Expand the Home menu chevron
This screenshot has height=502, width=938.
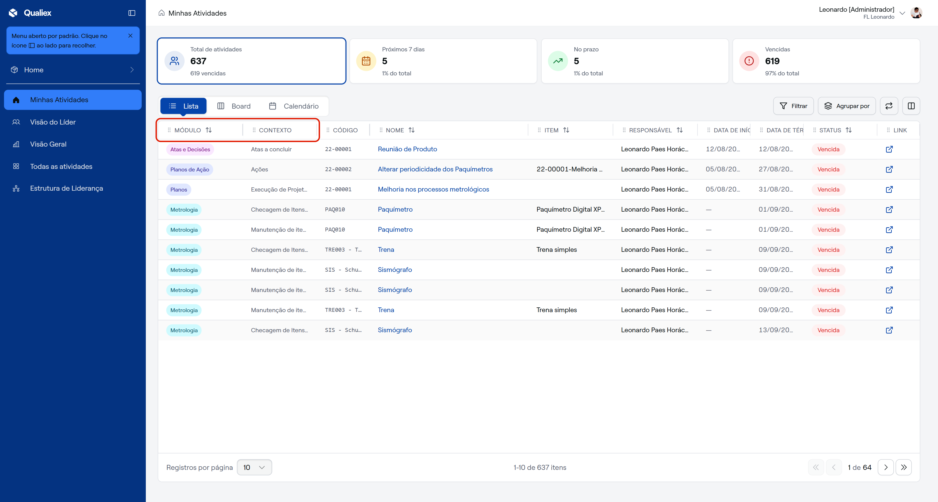132,70
